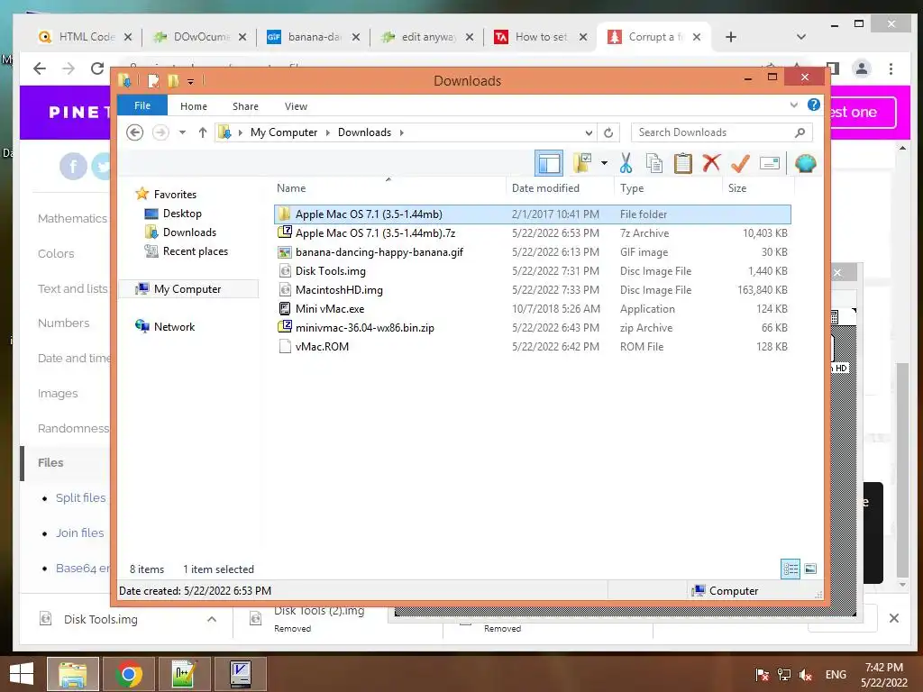
Task: Select banana-dancing-happy-banana.gif file
Action: pos(532,252)
